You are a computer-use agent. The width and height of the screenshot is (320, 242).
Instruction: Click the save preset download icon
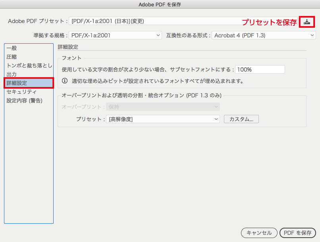click(307, 21)
